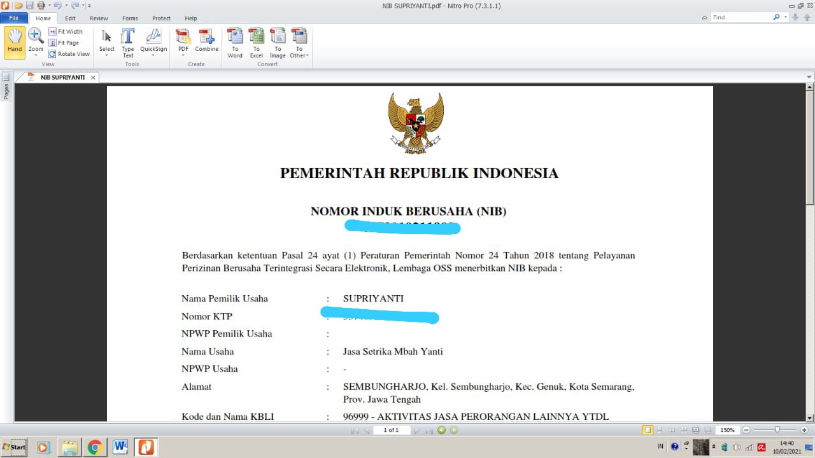This screenshot has height=458, width=815.
Task: Select the continuous page view mode
Action: tap(660, 430)
